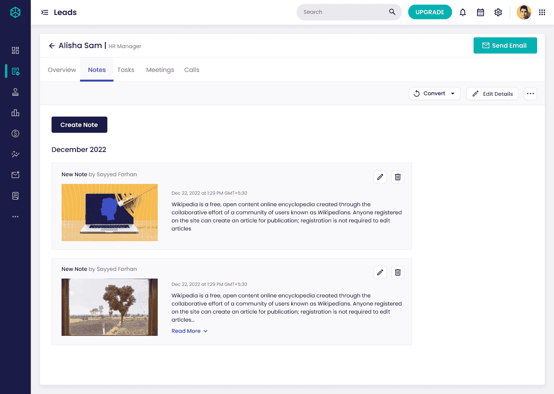Click the search magnifier icon
The width and height of the screenshot is (554, 394).
392,12
